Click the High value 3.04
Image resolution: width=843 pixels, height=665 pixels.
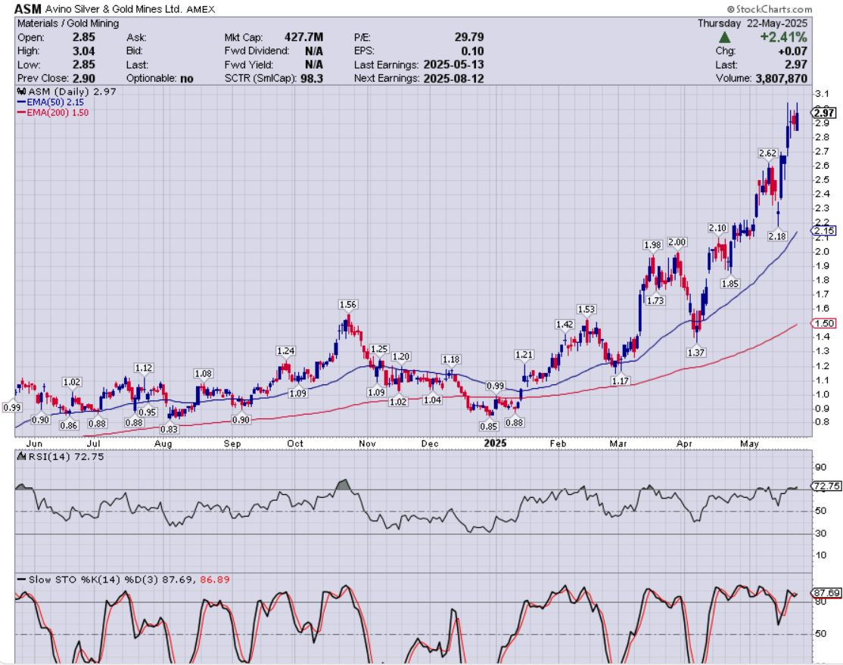coord(84,51)
